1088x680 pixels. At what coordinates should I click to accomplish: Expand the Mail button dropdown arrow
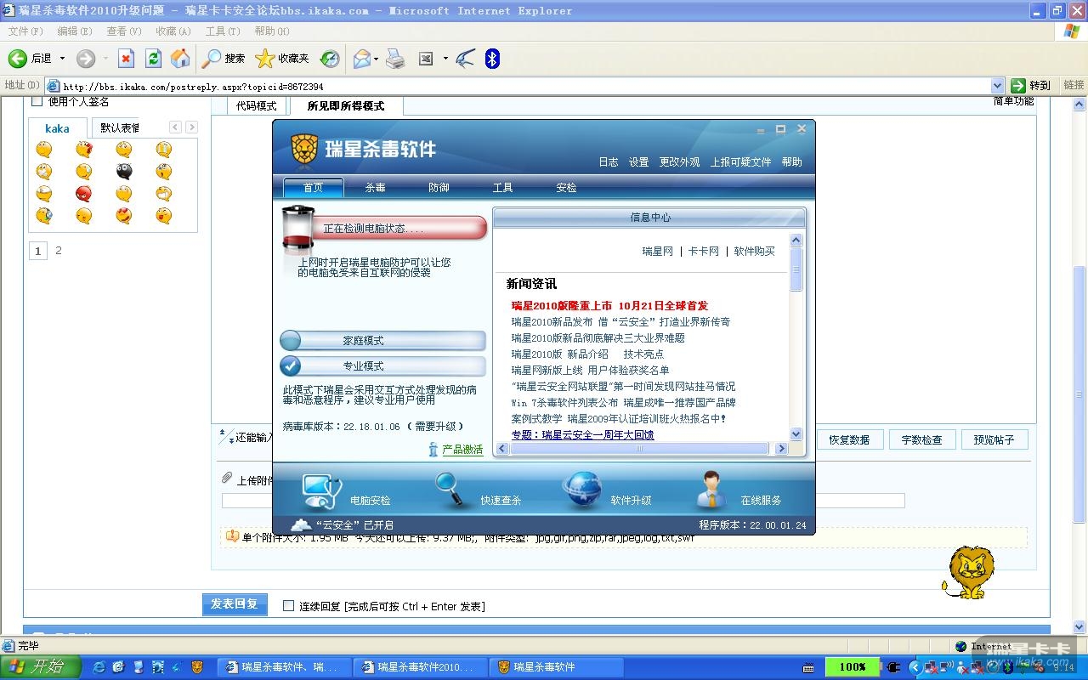pos(376,59)
